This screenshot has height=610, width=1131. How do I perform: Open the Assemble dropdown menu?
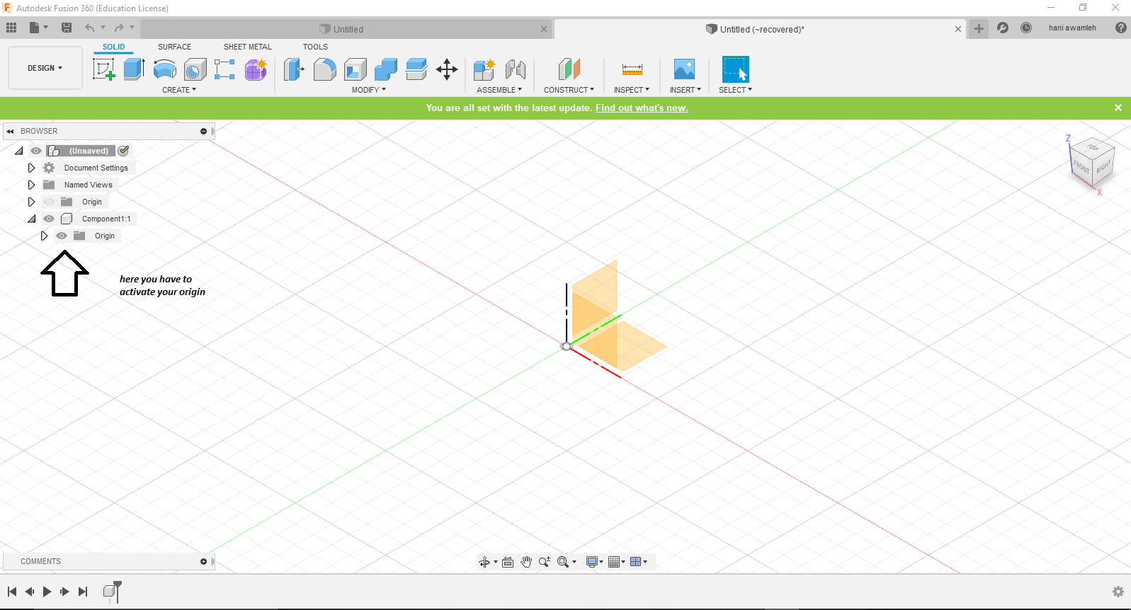coord(499,90)
